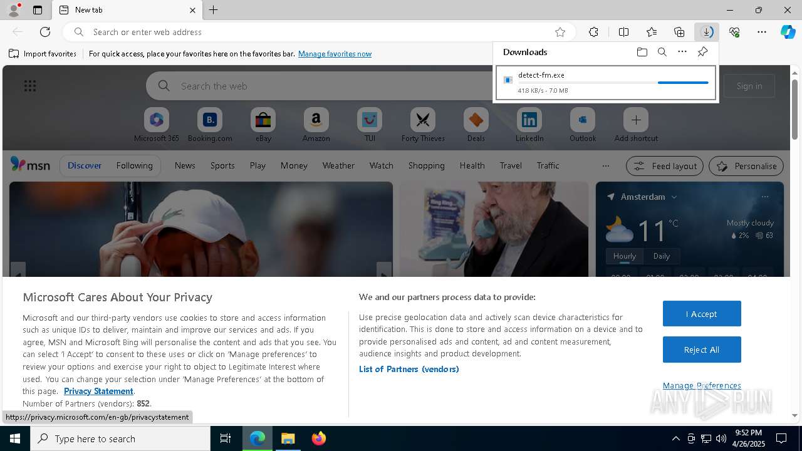Select the Following feed tab
The image size is (802, 451).
coord(134,165)
